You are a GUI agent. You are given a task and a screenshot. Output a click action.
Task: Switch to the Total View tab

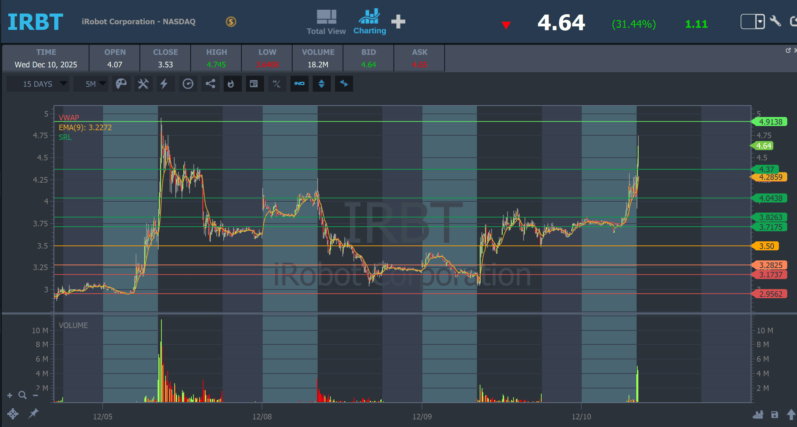click(326, 22)
